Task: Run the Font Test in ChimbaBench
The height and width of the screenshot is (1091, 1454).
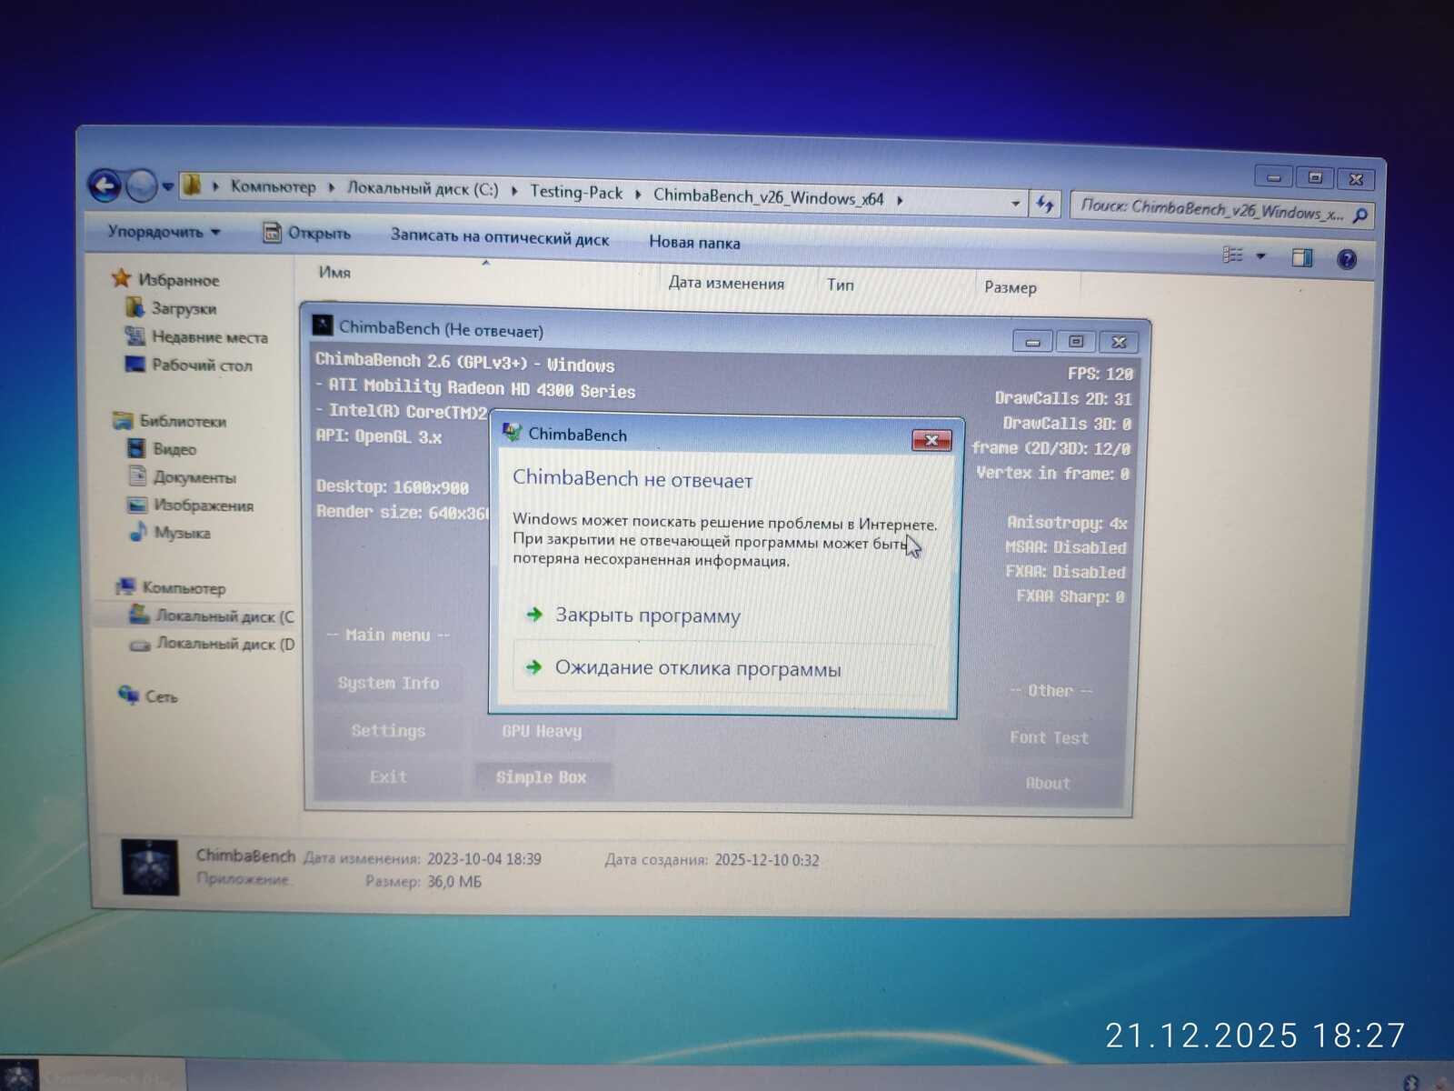Action: coord(1049,738)
